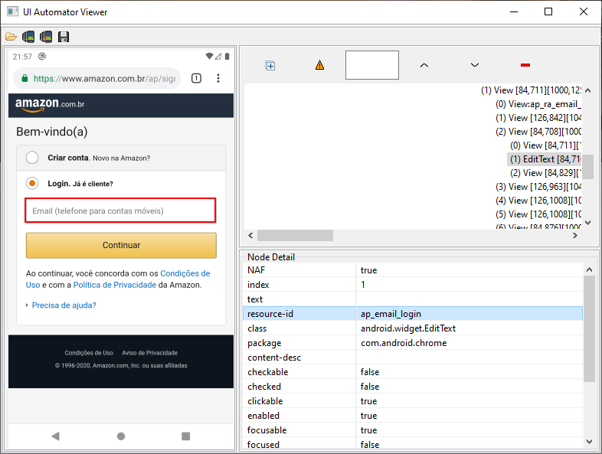602x454 pixels.
Task: Click footer Aviso de Privacidade link
Action: tap(149, 353)
